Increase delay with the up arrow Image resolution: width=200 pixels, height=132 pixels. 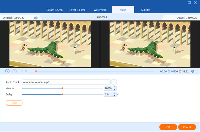click(114, 93)
